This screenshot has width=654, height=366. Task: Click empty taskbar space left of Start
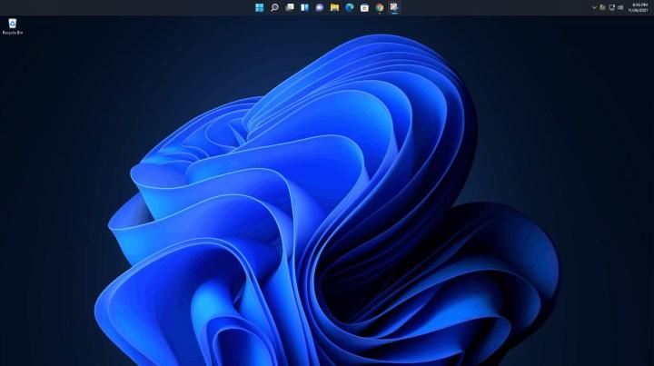pos(136,7)
